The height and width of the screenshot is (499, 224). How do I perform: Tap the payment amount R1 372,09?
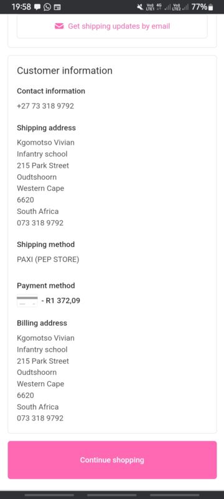tap(63, 301)
